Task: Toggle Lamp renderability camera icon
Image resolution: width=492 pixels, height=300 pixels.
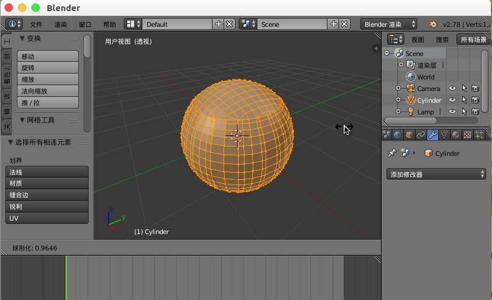Action: [476, 111]
